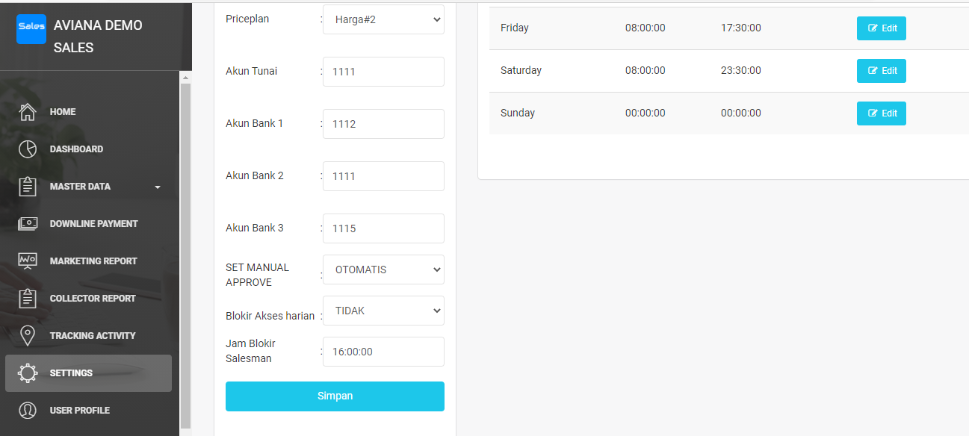Click the Collector Report clipboard icon
969x436 pixels.
(x=28, y=299)
